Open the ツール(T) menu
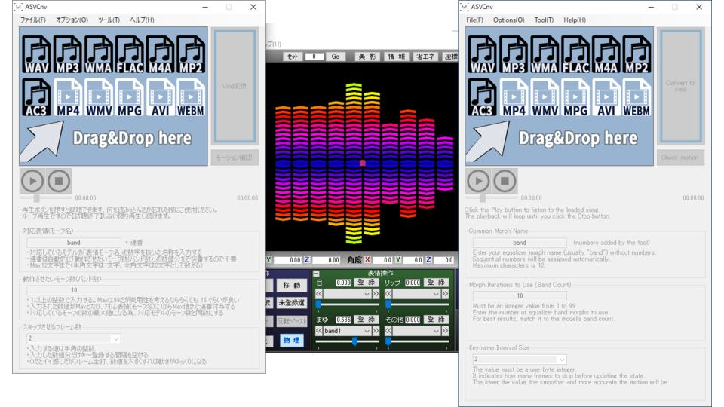 click(109, 20)
